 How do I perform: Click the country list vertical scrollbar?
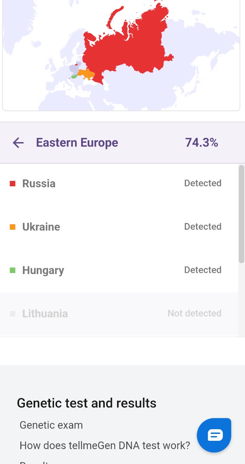[242, 214]
